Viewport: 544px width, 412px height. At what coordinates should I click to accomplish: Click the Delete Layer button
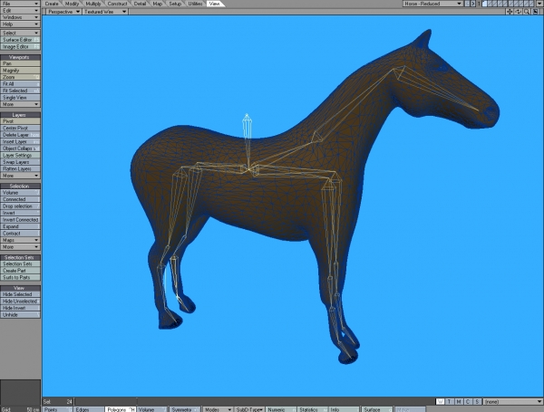click(20, 135)
